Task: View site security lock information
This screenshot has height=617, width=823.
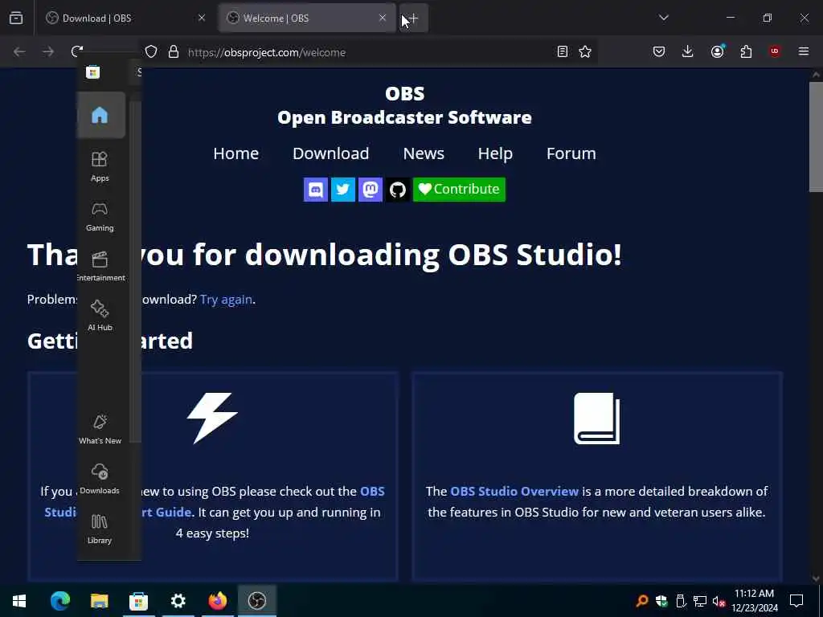Action: coord(174,52)
